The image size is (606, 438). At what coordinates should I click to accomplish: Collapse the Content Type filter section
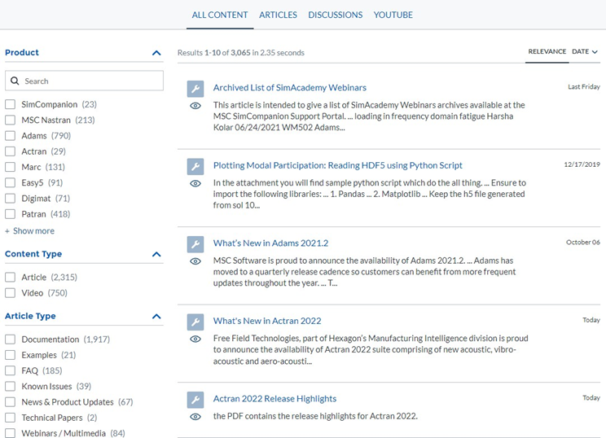(x=156, y=254)
